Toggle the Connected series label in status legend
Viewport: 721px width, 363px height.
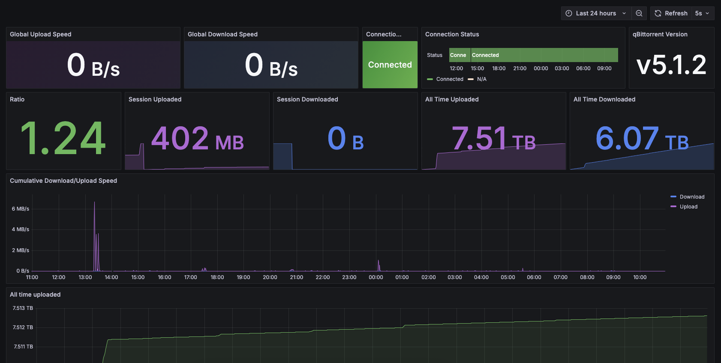[450, 79]
